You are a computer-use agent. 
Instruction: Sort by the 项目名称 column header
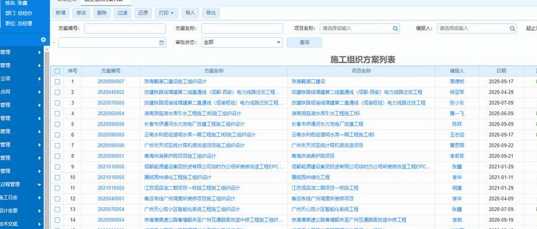361,71
